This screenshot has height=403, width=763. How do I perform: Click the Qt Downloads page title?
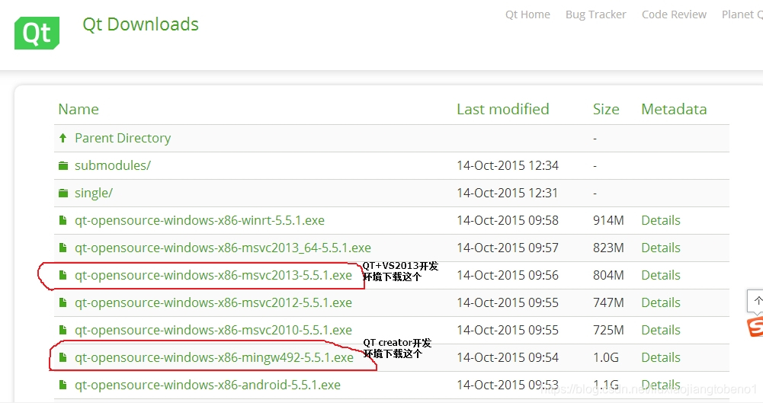140,24
